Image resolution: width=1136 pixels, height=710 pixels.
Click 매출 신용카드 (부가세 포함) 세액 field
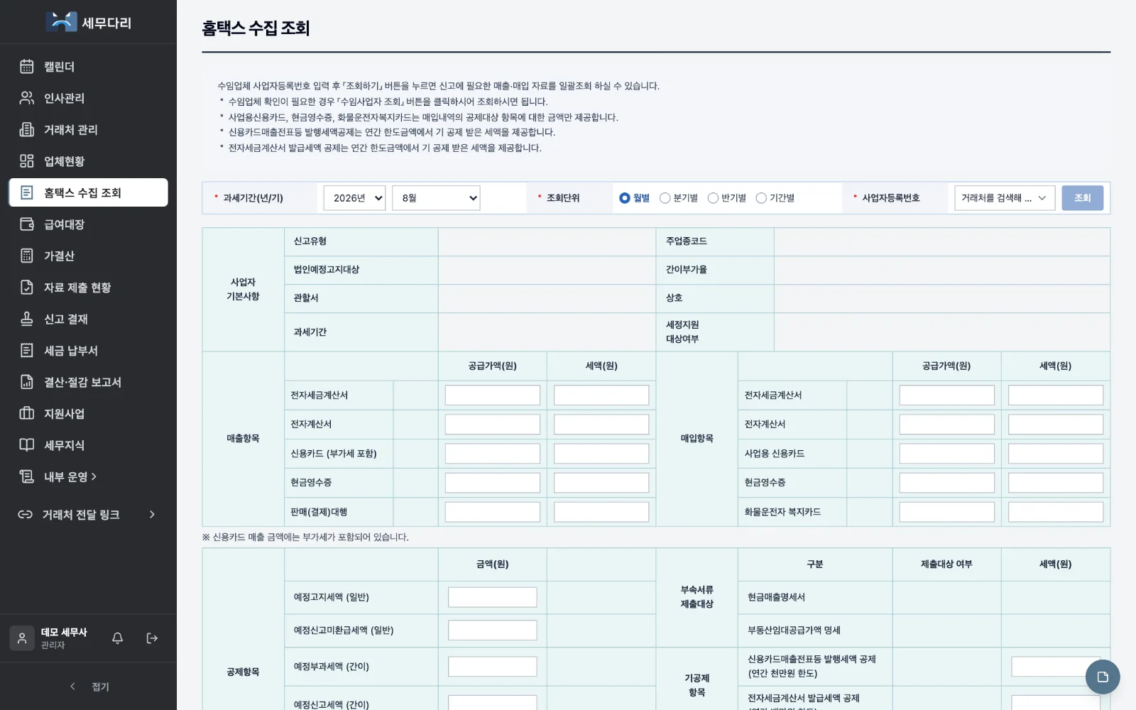[601, 454]
